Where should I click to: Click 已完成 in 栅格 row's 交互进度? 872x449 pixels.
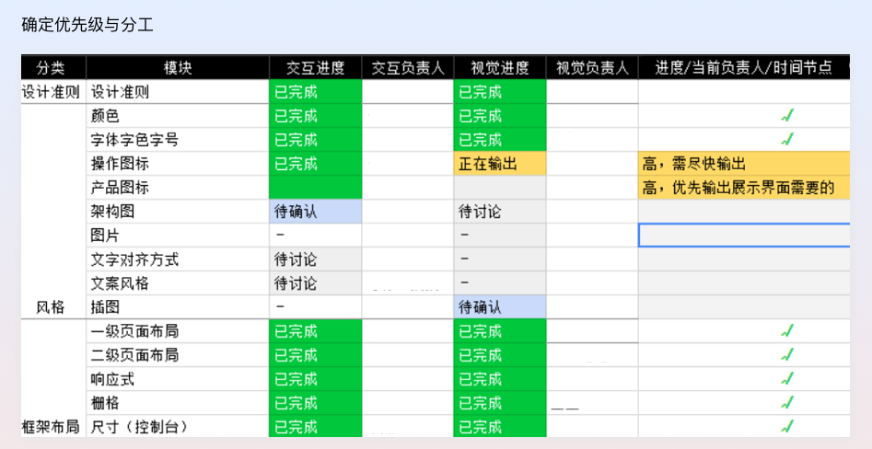click(x=315, y=402)
